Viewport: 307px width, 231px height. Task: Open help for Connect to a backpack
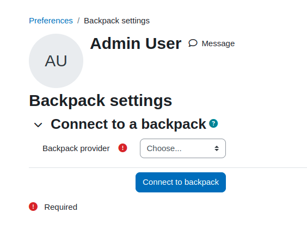(x=213, y=123)
